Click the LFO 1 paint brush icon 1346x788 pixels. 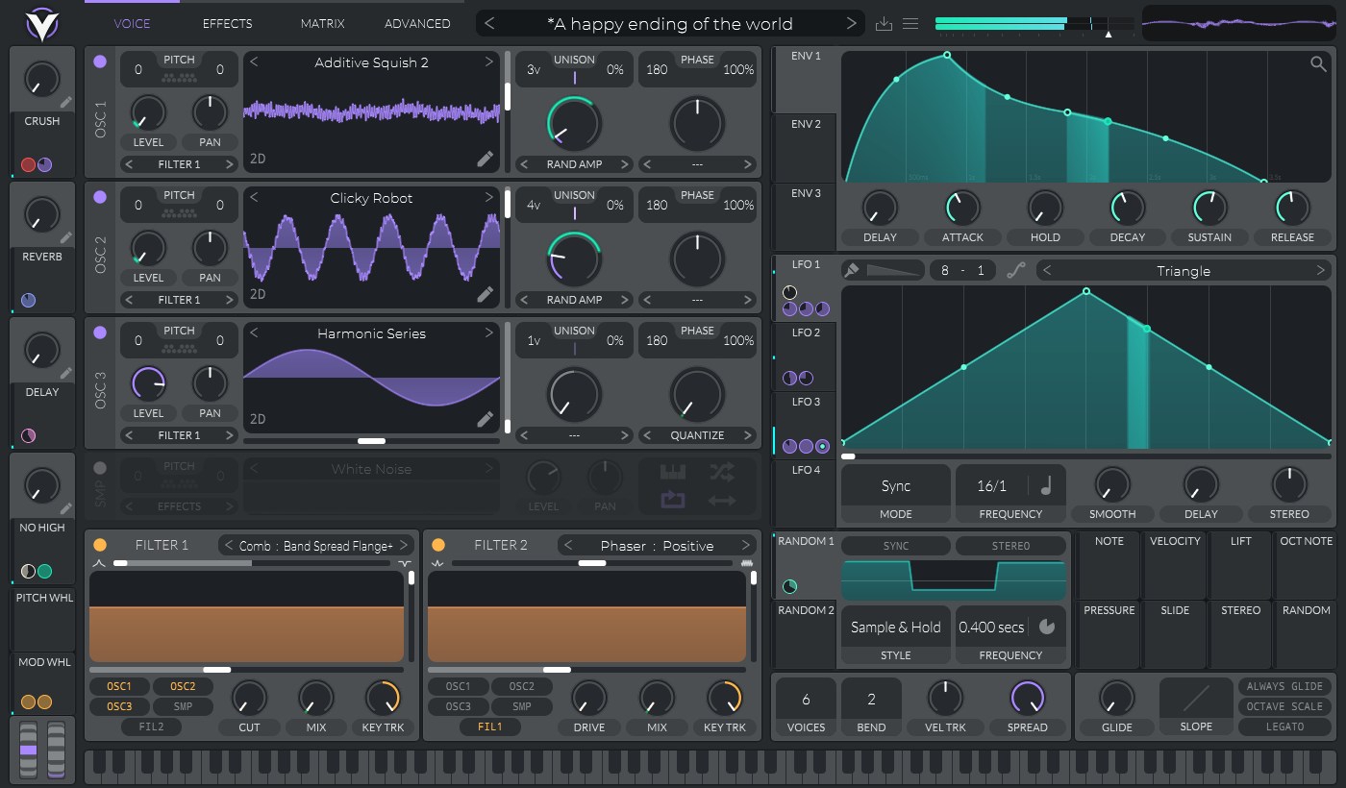[852, 271]
